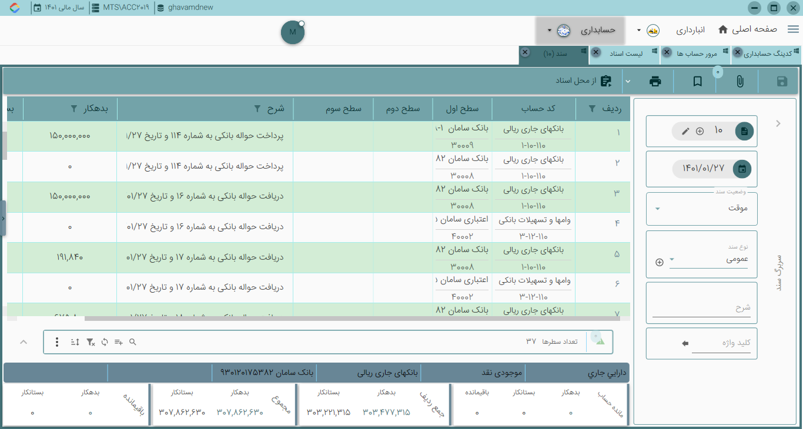Image resolution: width=803 pixels, height=429 pixels.
Task: Collapse the سربرگ سند panel chevron
Action: click(x=778, y=123)
